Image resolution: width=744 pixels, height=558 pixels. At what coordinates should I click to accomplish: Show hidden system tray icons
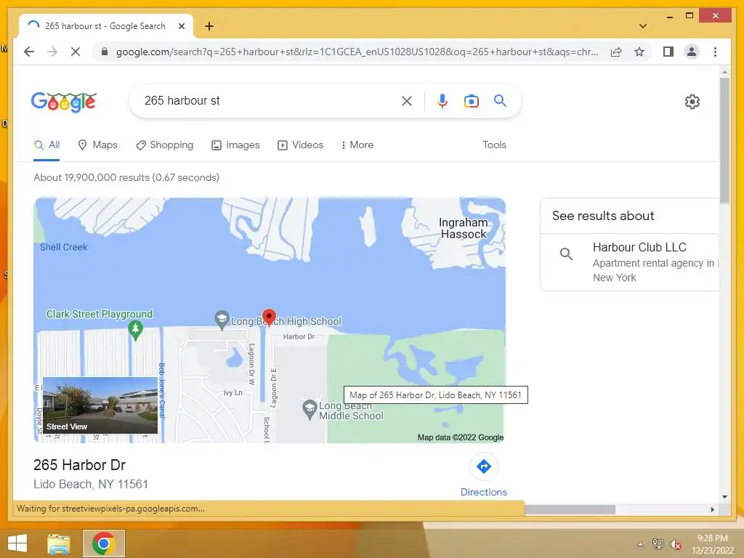(641, 544)
